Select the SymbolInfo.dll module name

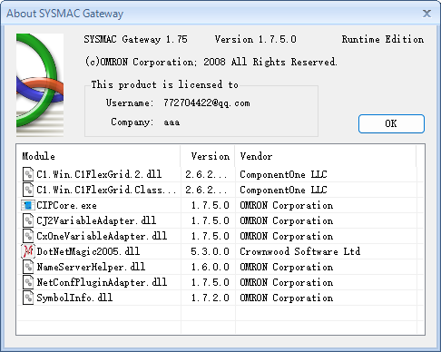[x=74, y=298]
